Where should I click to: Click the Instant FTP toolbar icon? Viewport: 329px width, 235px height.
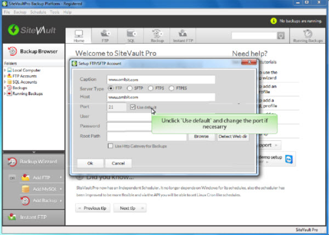[x=183, y=36]
